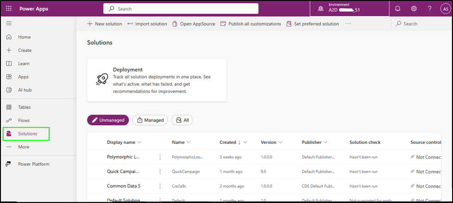
Task: Click the New solution button
Action: pyautogui.click(x=105, y=24)
